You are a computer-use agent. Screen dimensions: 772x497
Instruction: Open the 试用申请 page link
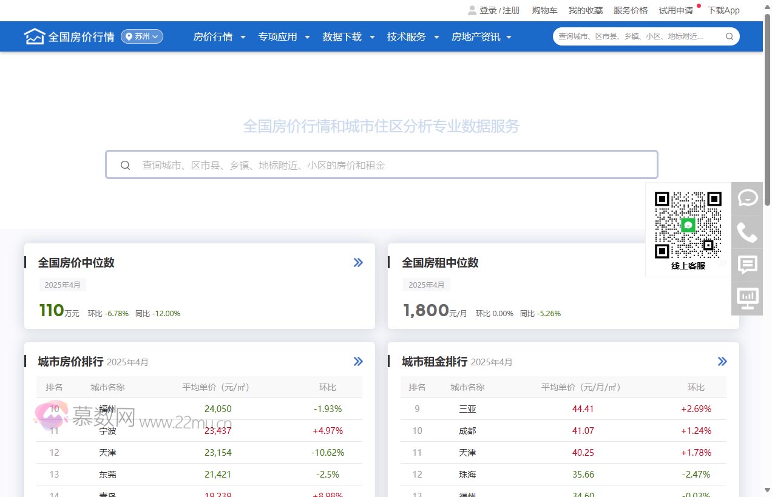(x=675, y=10)
